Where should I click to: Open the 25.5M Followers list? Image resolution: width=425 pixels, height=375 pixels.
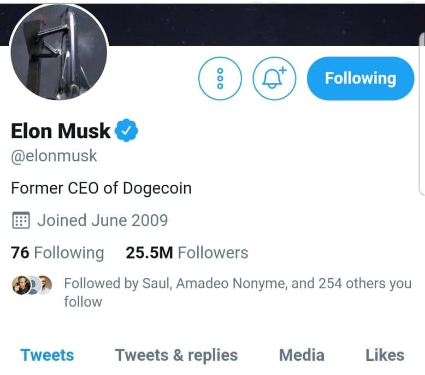click(x=187, y=253)
